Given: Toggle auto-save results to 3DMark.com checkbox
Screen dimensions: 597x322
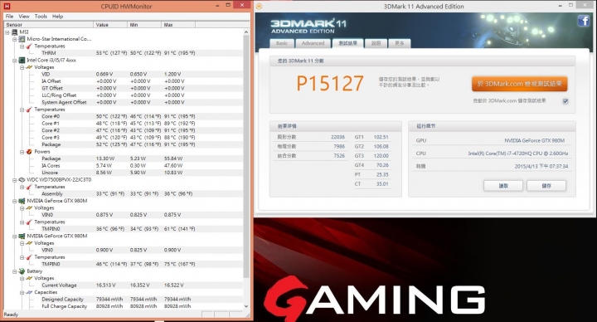Looking at the screenshot, I should pos(565,101).
